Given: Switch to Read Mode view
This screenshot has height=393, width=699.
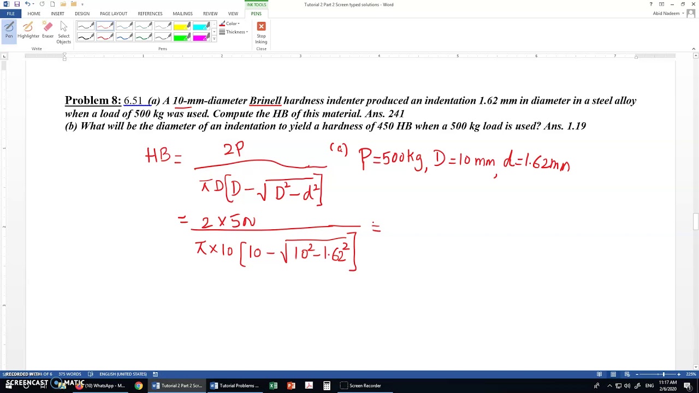Looking at the screenshot, I should click(599, 374).
